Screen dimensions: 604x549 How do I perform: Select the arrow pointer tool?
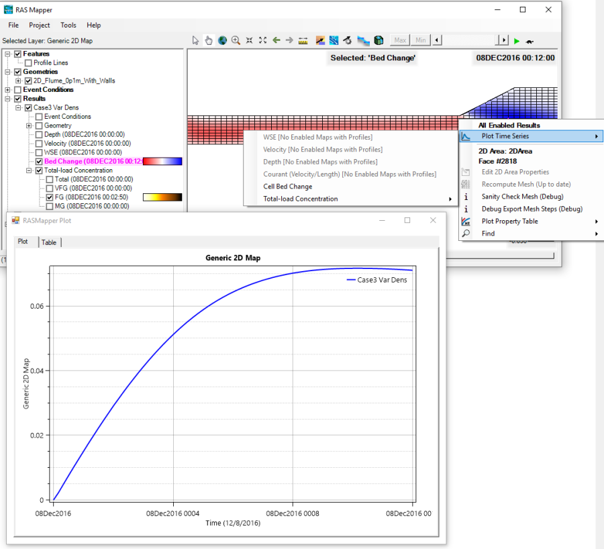point(195,40)
